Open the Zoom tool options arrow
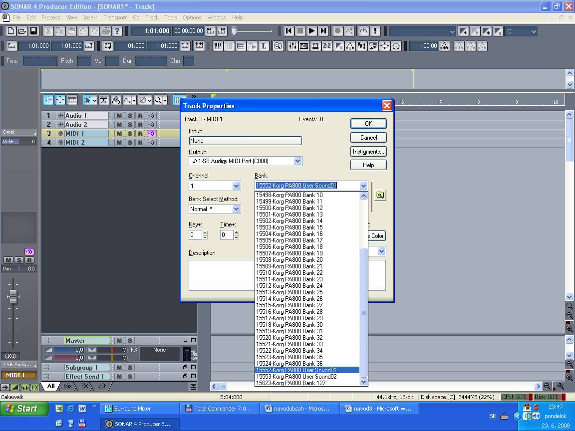This screenshot has width=575, height=431. [x=165, y=100]
